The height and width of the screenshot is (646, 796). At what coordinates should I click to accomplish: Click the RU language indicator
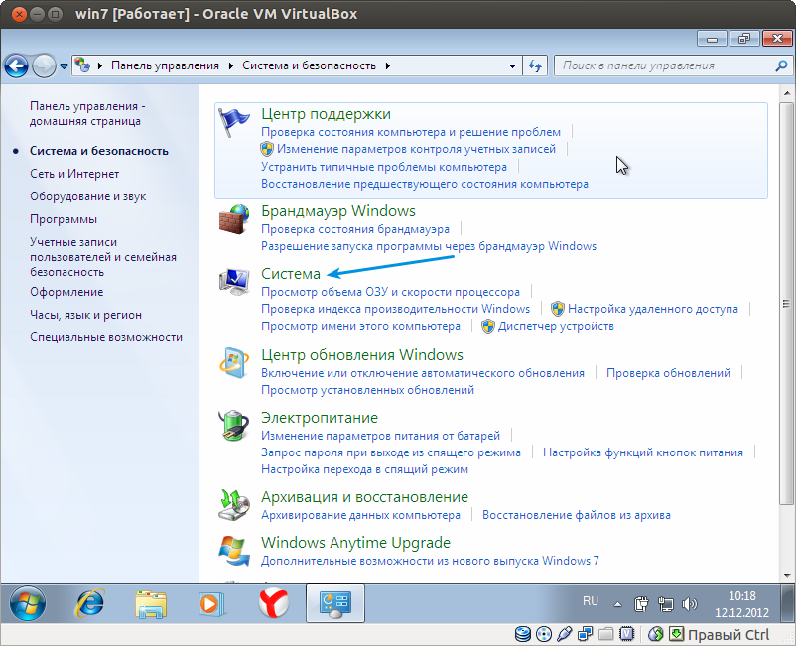pos(591,601)
